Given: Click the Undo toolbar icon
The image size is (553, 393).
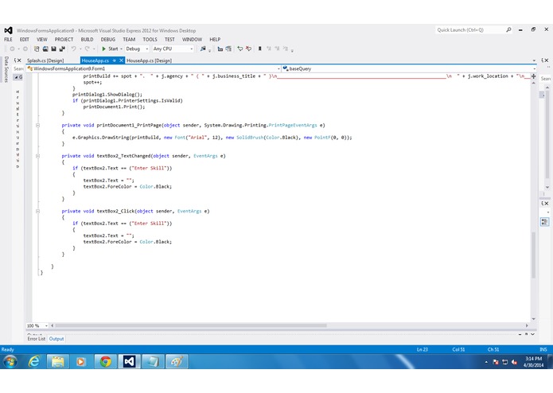Looking at the screenshot, I should click(x=74, y=49).
